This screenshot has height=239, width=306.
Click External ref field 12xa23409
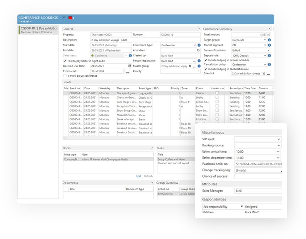coord(107,71)
